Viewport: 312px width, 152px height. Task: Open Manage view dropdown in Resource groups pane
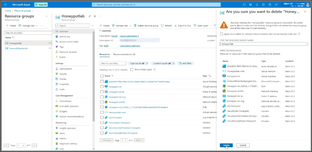click(28, 25)
